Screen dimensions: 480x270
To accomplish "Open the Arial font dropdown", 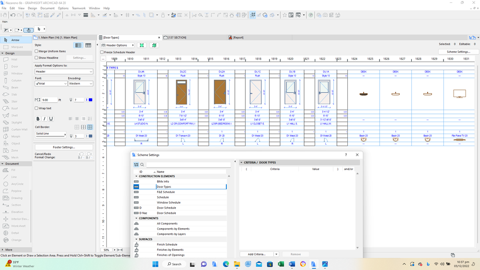I will pos(51,84).
